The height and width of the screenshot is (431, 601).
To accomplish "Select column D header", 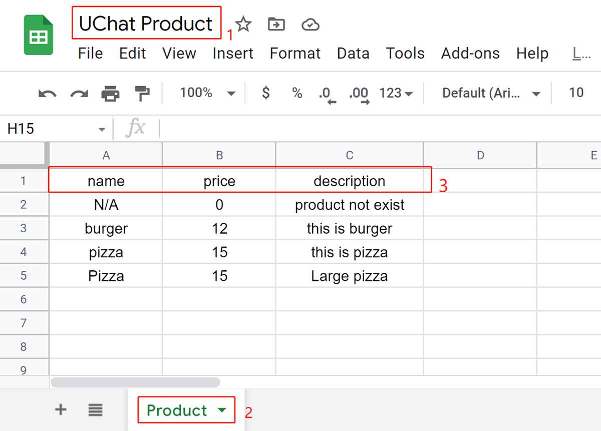I will click(x=480, y=155).
